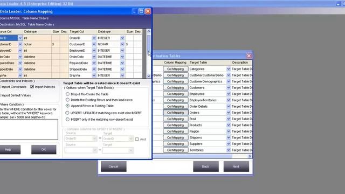Open Source Col dropdown in first row
Image resolution: width=345 pixels, height=194 pixels.
click(20, 38)
